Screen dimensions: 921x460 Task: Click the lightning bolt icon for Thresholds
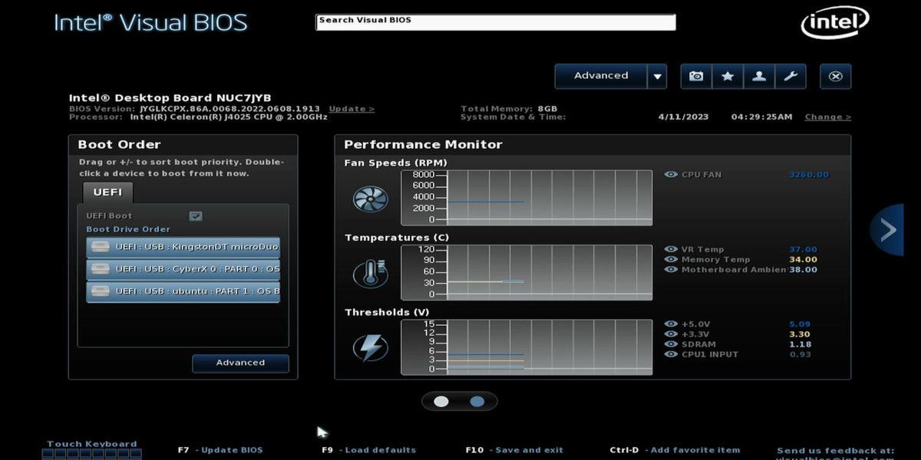tap(369, 347)
